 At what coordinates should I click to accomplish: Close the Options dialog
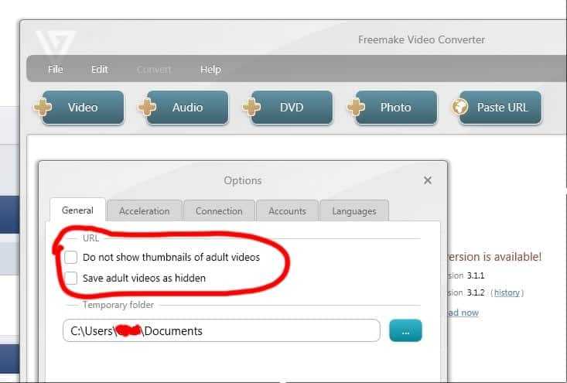(428, 180)
